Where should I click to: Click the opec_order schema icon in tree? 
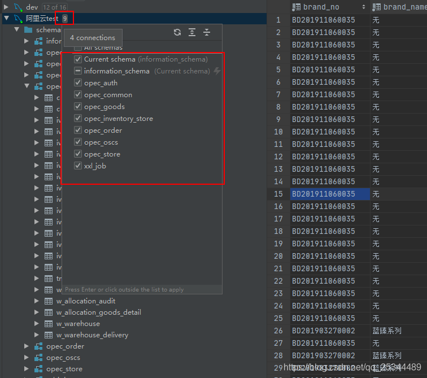(38, 346)
